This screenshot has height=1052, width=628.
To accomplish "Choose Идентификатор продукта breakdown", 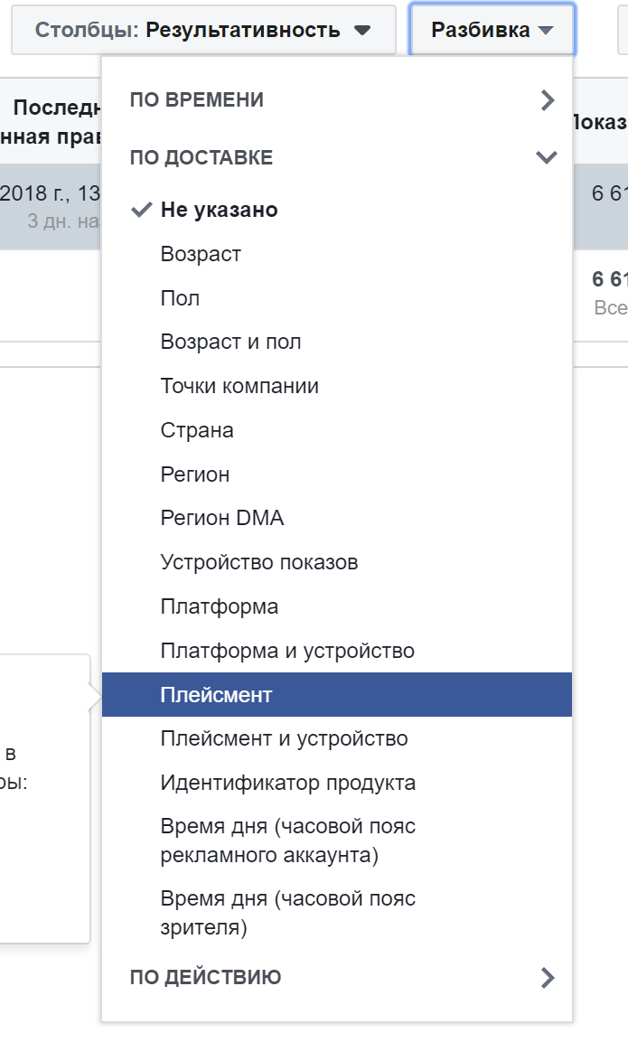I will tap(288, 783).
